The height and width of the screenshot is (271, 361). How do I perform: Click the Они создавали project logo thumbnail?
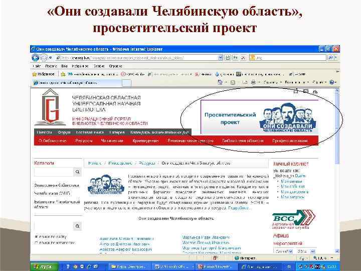click(106, 185)
